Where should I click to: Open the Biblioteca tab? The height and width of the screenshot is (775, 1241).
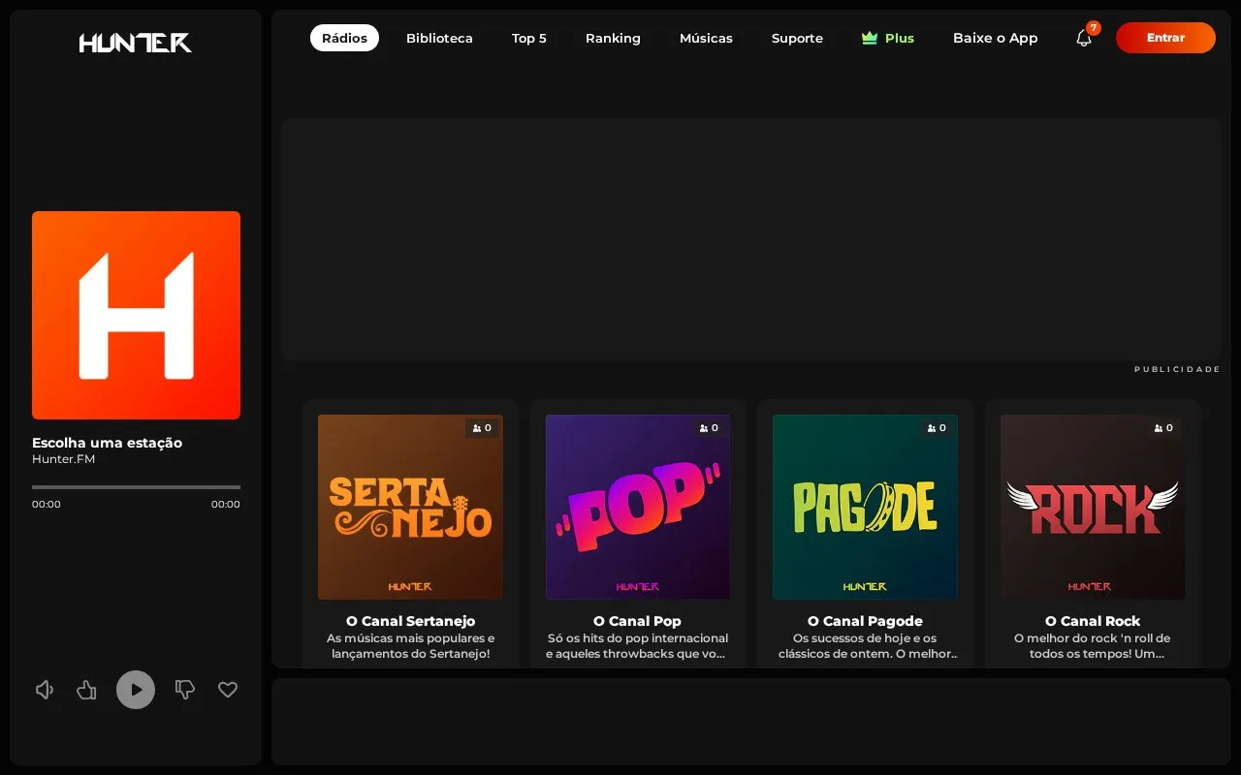pos(439,38)
